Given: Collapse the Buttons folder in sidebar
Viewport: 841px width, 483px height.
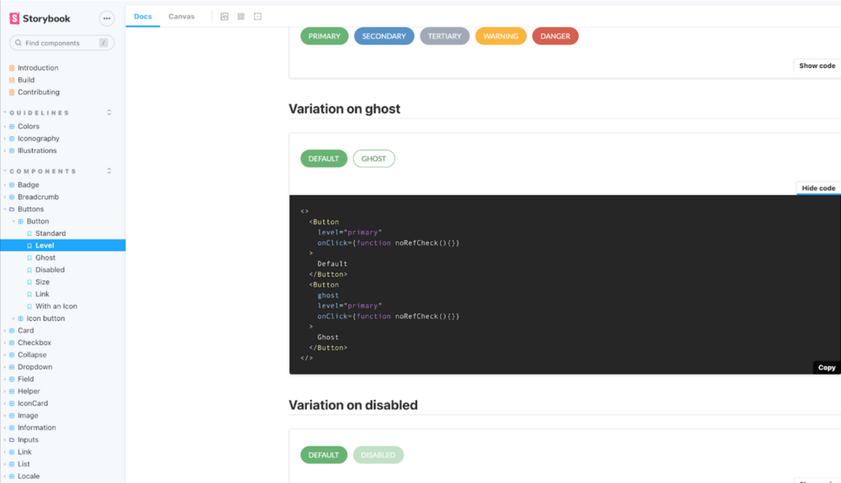Looking at the screenshot, I should (x=30, y=209).
